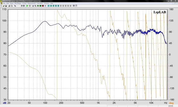Viewport: 178px width, 107px height.
Task: Open the X-Over menu
Action: pos(24,3)
